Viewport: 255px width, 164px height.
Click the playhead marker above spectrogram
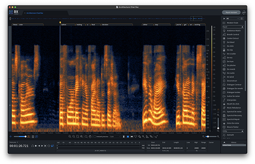[60, 22]
